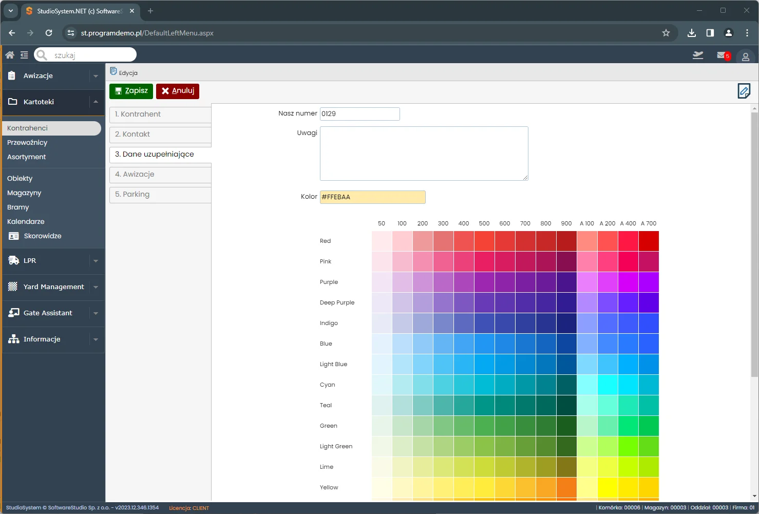This screenshot has height=514, width=759.
Task: Pick the Teal 600 color swatch
Action: (505, 406)
